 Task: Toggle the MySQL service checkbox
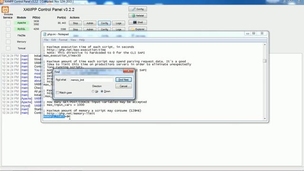click(x=8, y=29)
